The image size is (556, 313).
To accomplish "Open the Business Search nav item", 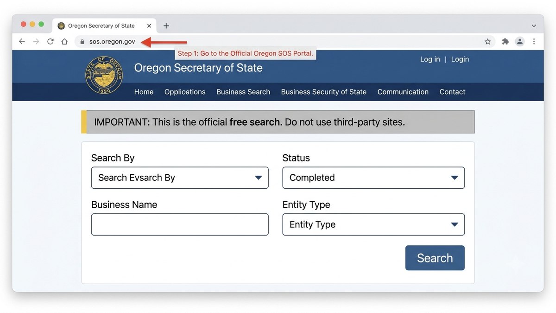I will (x=243, y=92).
